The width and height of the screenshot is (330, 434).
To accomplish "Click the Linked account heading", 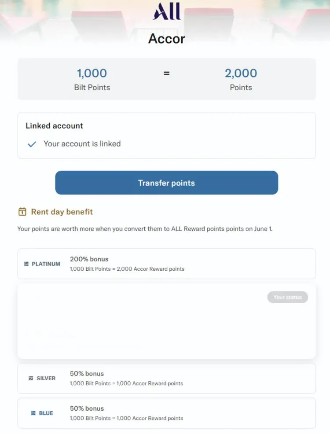I will (54, 125).
